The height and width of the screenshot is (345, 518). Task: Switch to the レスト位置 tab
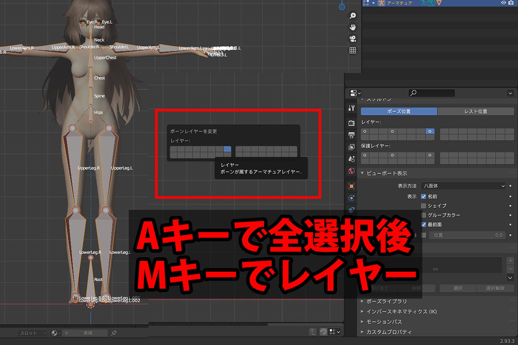(476, 111)
